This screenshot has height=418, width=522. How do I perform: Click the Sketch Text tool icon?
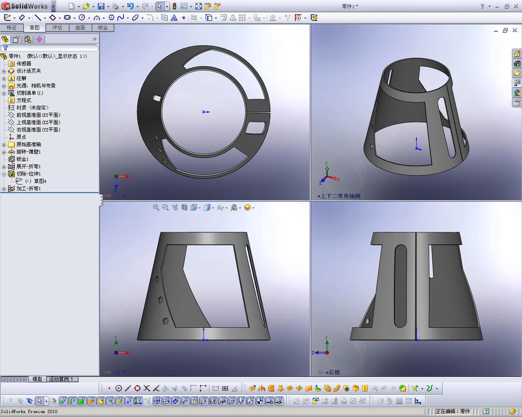pos(174,18)
